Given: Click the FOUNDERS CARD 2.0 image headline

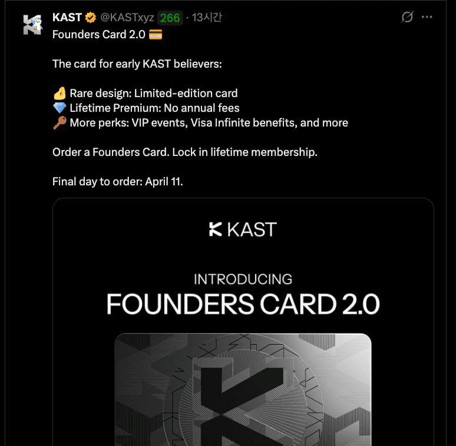Looking at the screenshot, I should point(243,304).
